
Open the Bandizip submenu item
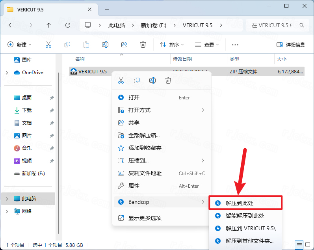[x=162, y=202]
